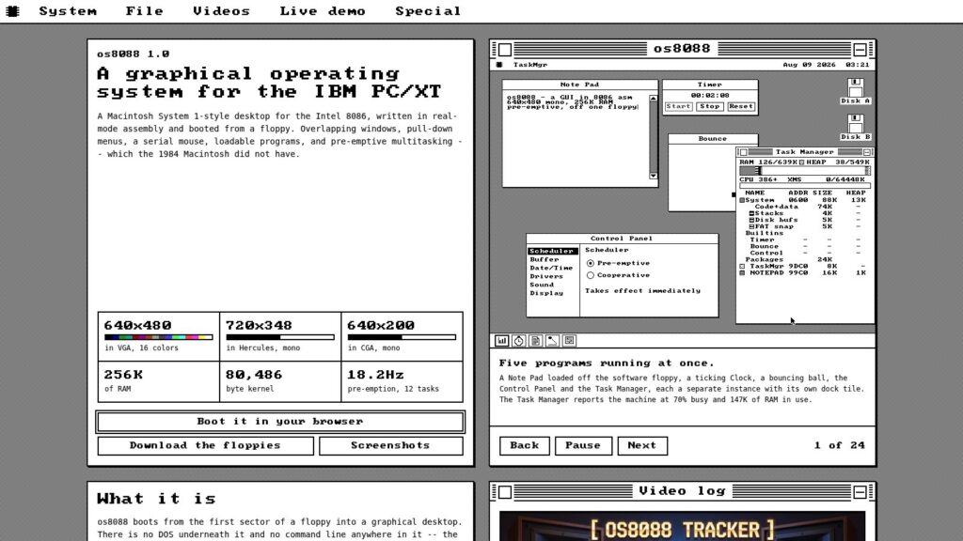The width and height of the screenshot is (963, 541).
Task: Click close box of os8088 window
Action: [x=505, y=50]
